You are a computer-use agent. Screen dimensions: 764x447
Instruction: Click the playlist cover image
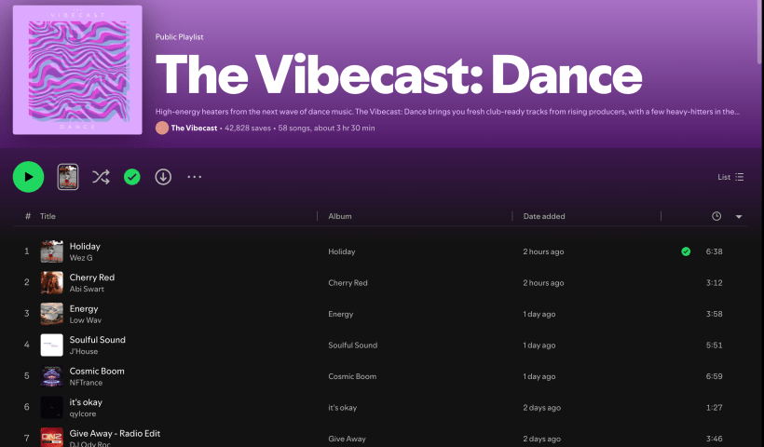77,70
